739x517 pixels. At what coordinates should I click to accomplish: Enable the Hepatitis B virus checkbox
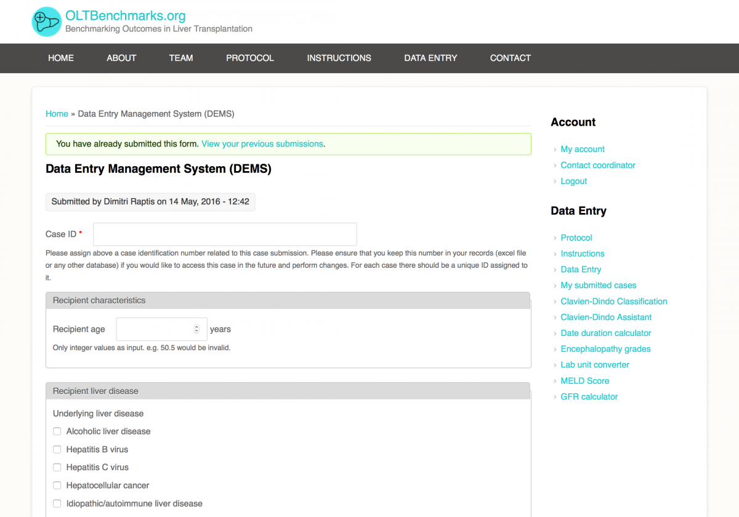pos(57,449)
